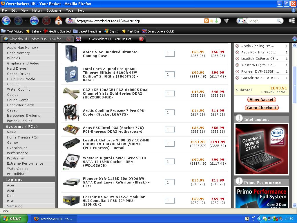297x223 pixels.
Task: Click quantity field for Leadtek GeForce 9800 GX2
Action: click(170, 144)
